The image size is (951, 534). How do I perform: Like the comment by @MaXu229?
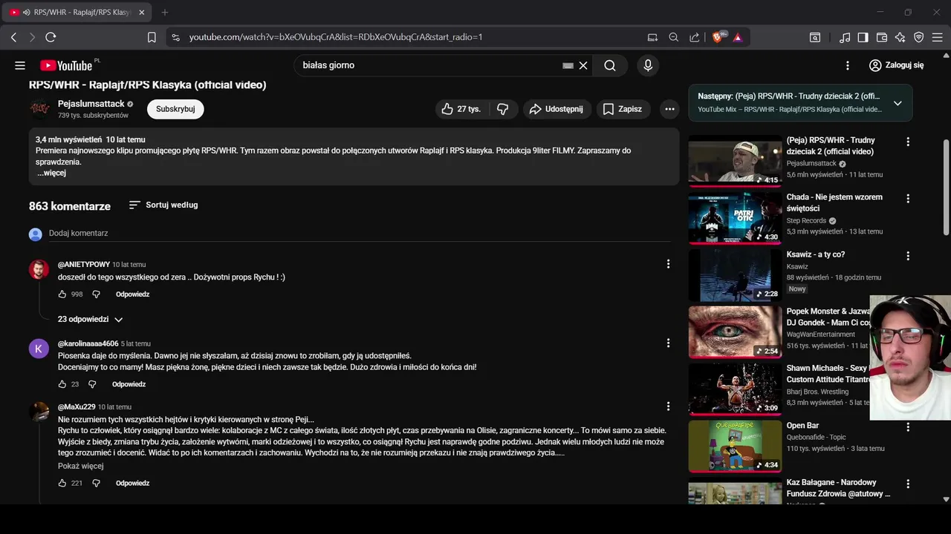[62, 483]
